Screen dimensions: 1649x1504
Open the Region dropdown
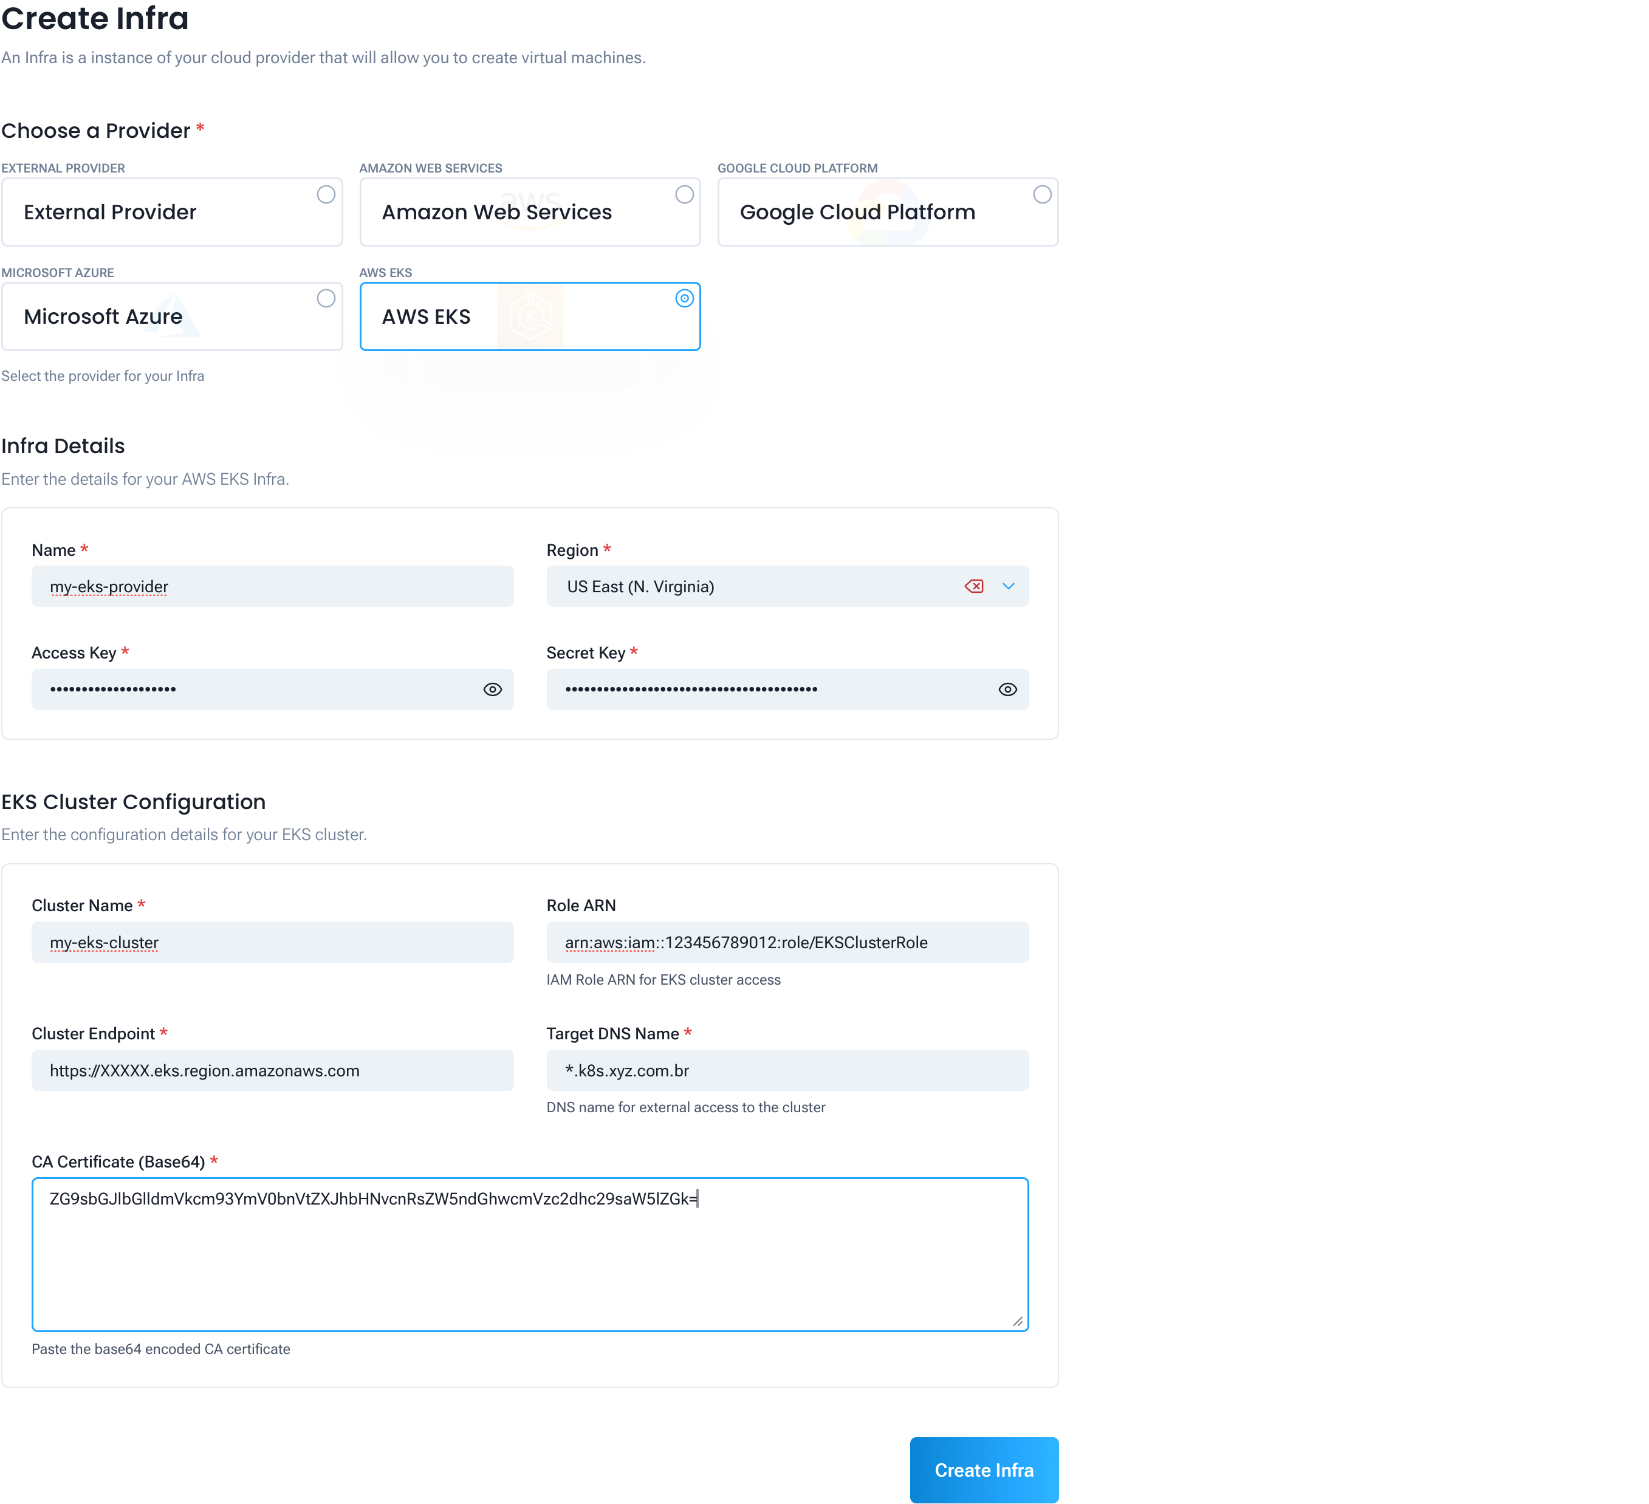pyautogui.click(x=1009, y=586)
